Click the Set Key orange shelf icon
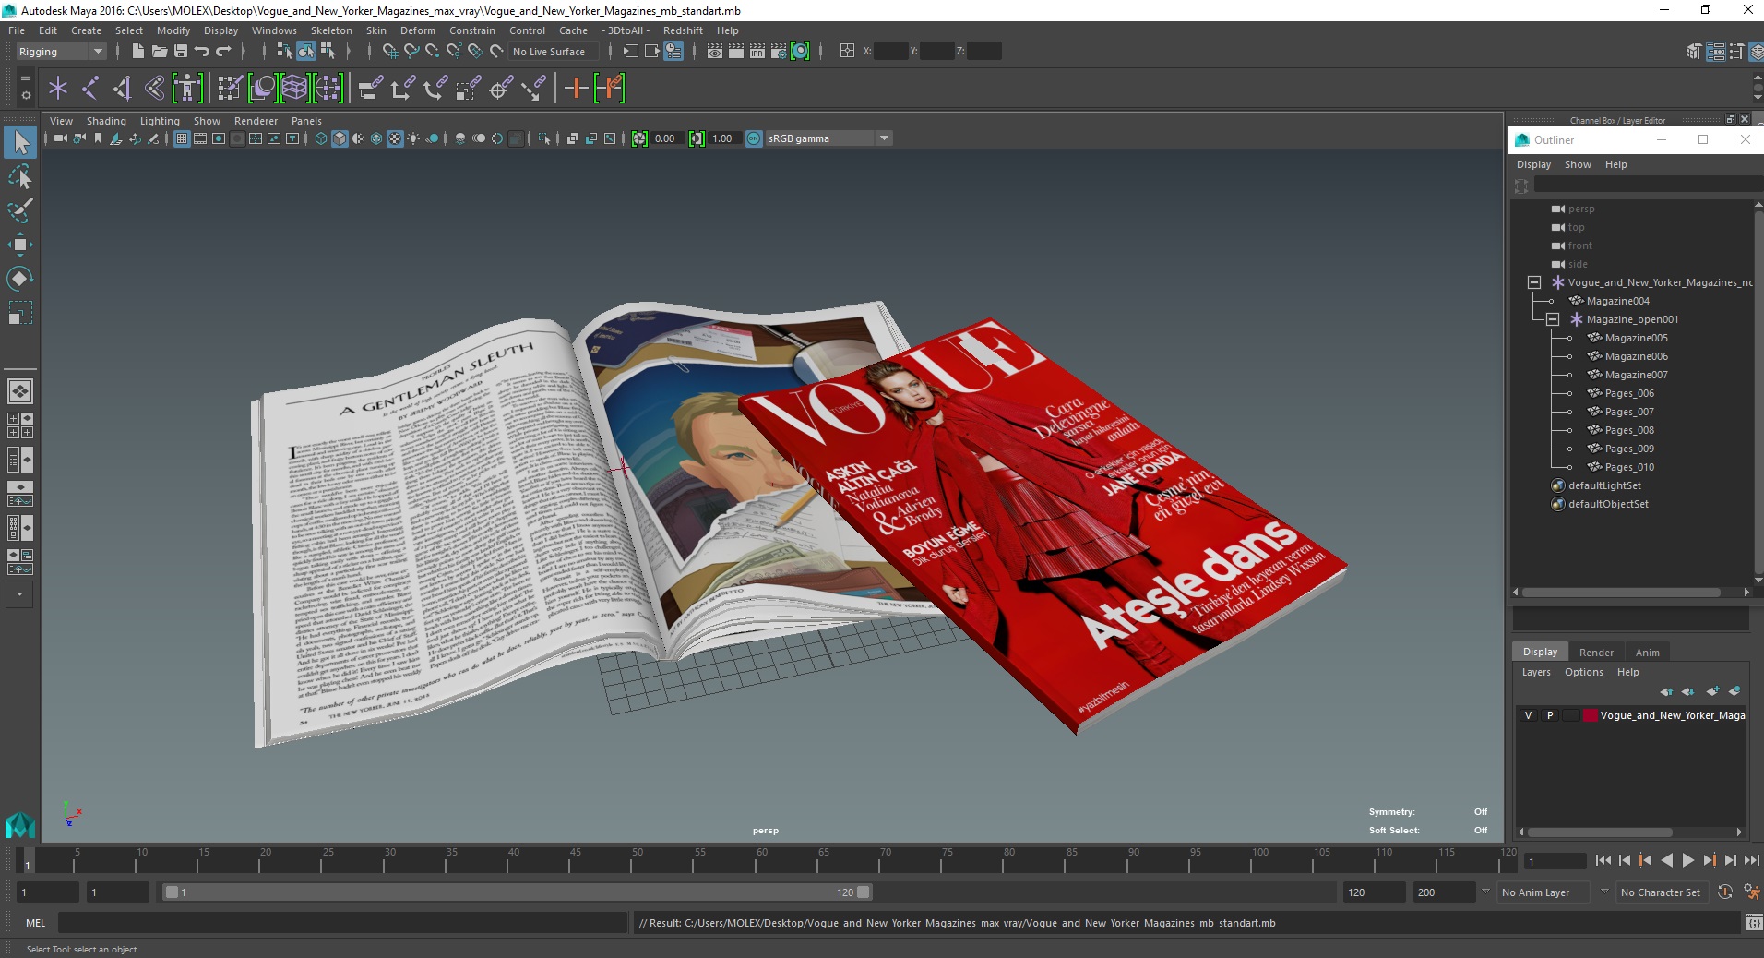Viewport: 1764px width, 958px height. [576, 89]
